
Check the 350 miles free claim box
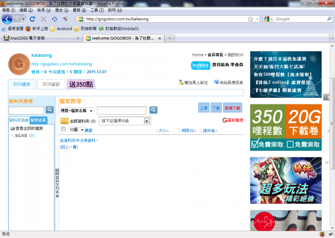coord(255,144)
